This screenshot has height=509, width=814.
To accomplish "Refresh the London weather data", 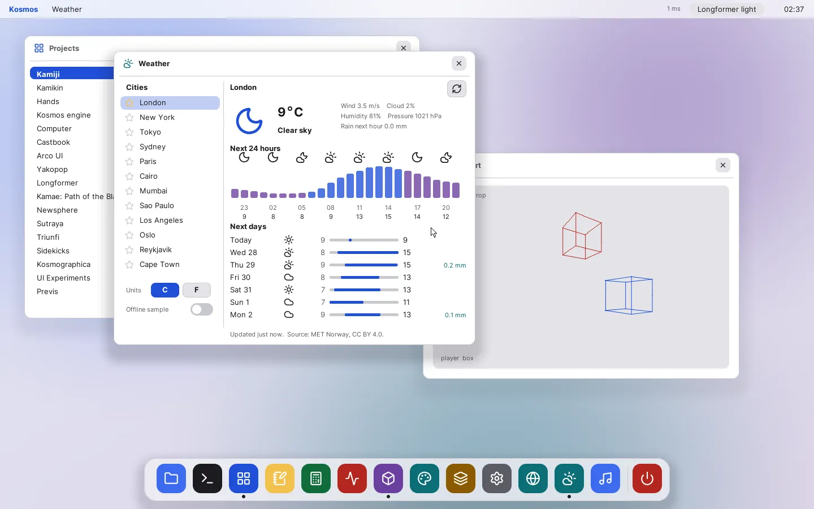I will pos(457,89).
